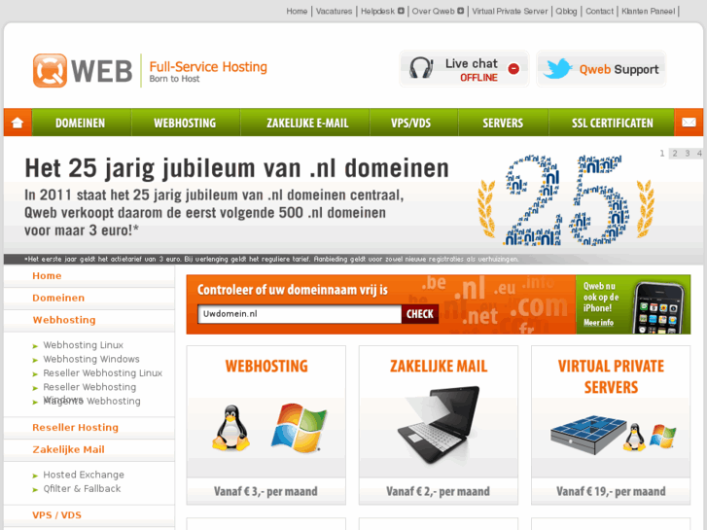This screenshot has width=707, height=530.
Task: Click the envelope mail icon in the navbar
Action: pos(689,123)
